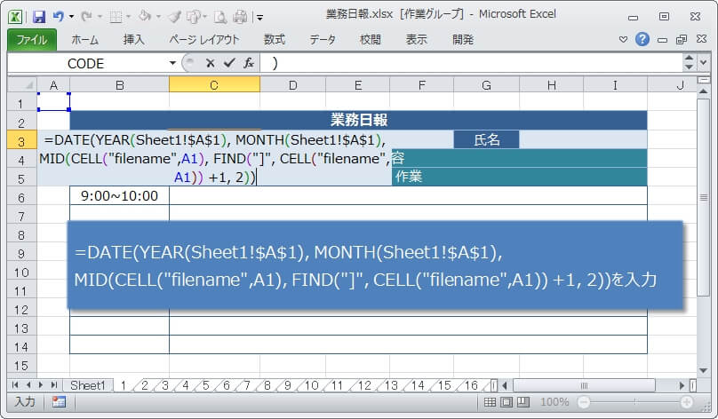Open the Name Box dropdown next to CODE
Screen dimensions: 718x419
pyautogui.click(x=172, y=63)
